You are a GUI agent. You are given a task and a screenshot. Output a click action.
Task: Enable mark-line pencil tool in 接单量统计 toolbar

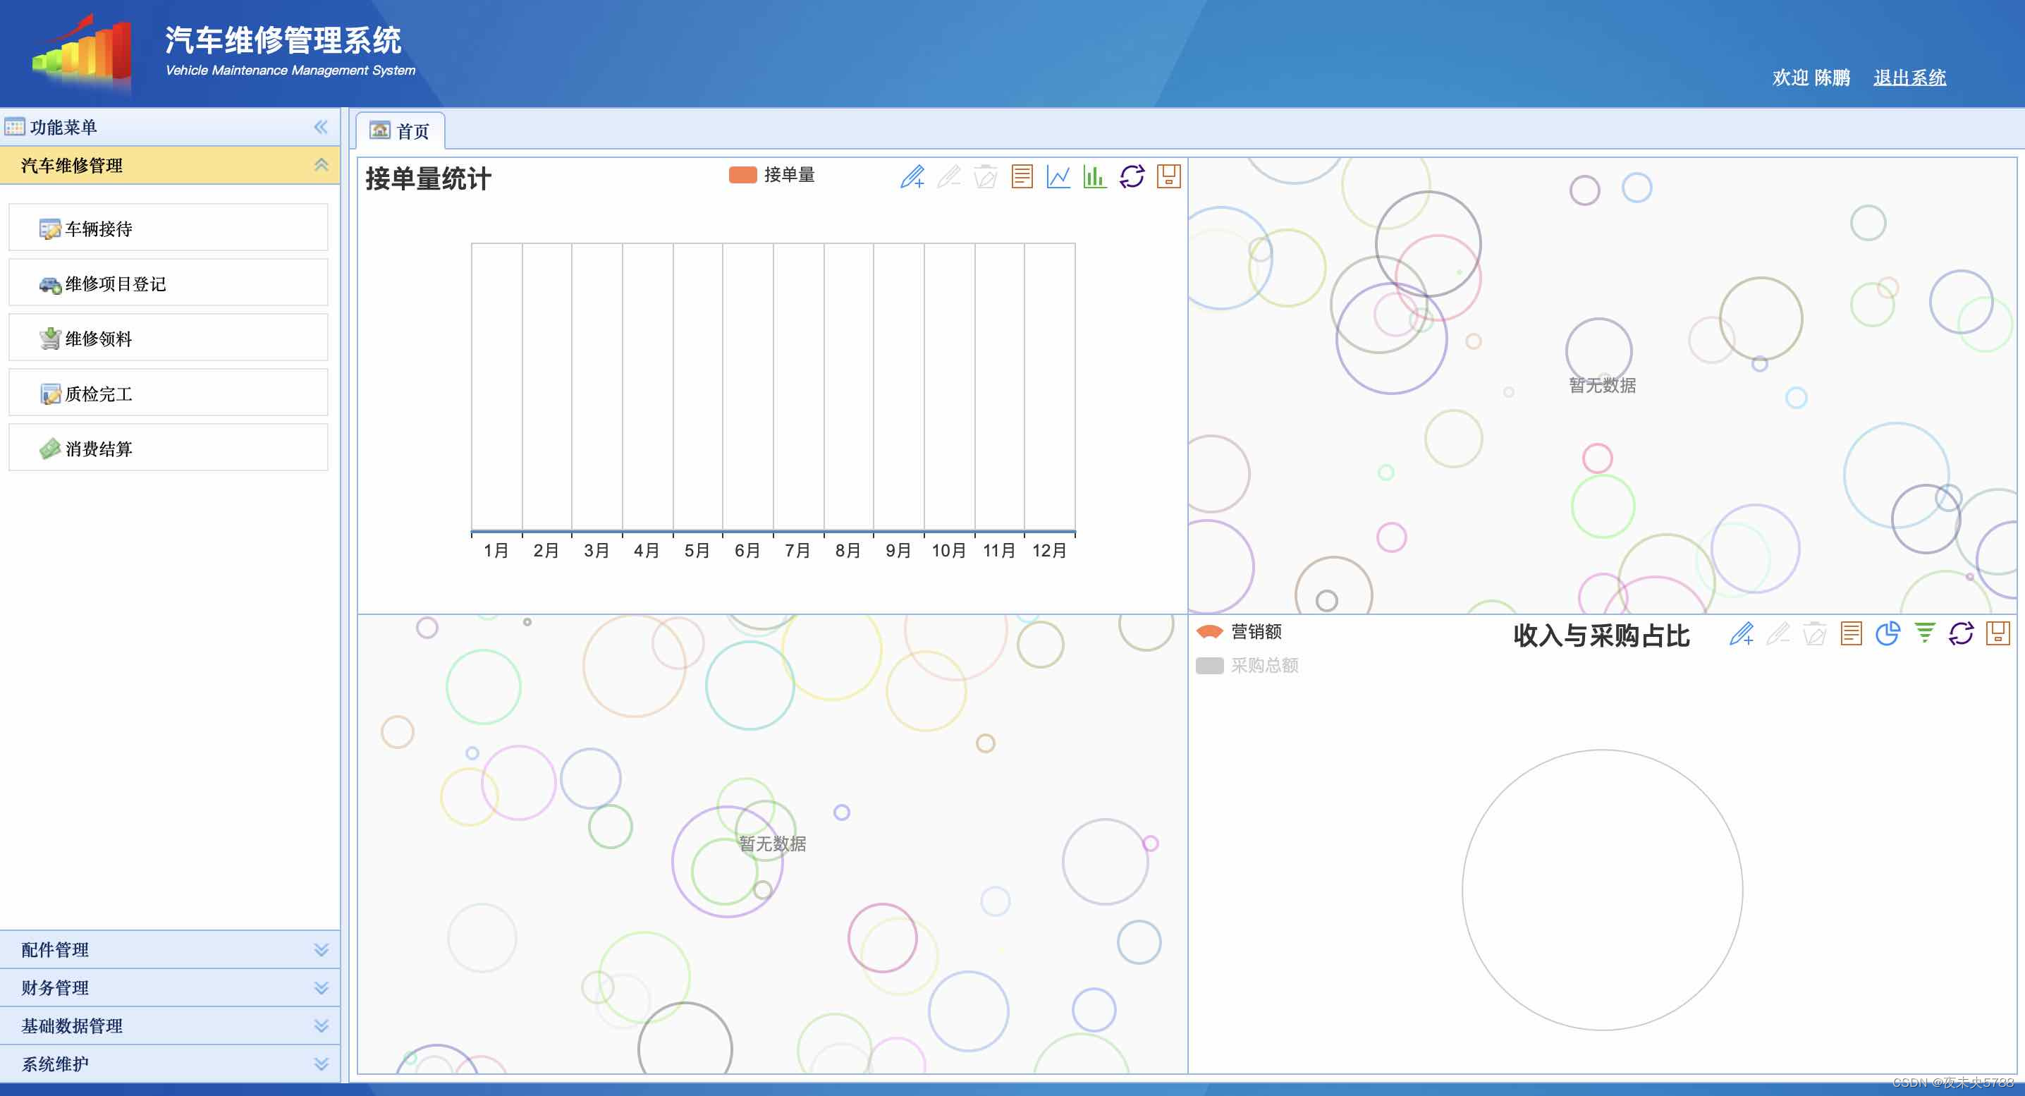[912, 176]
